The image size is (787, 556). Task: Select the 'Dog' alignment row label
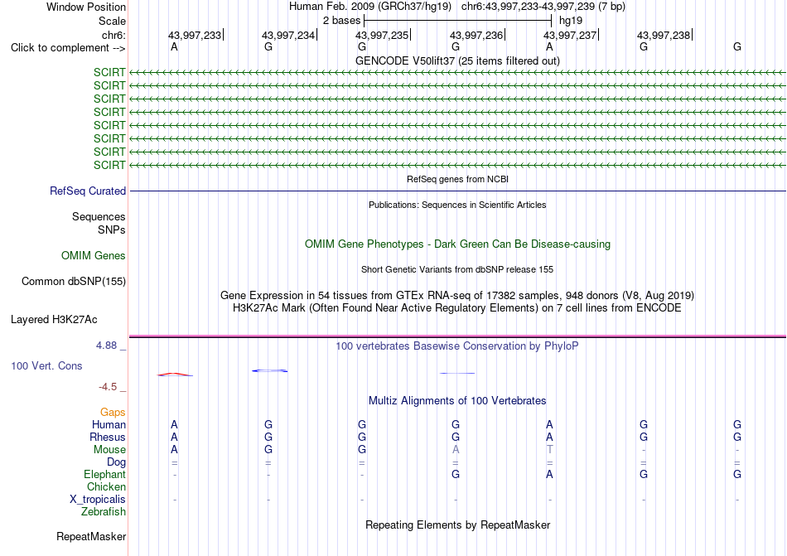click(116, 462)
